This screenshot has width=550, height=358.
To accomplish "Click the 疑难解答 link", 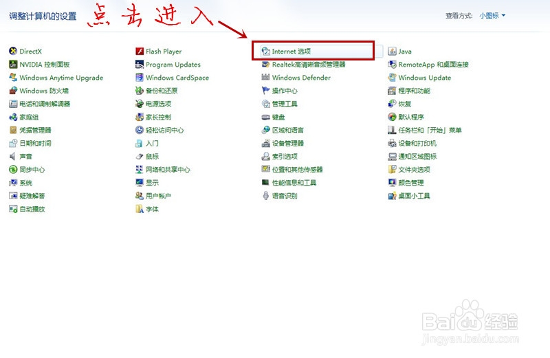I will 32,196.
